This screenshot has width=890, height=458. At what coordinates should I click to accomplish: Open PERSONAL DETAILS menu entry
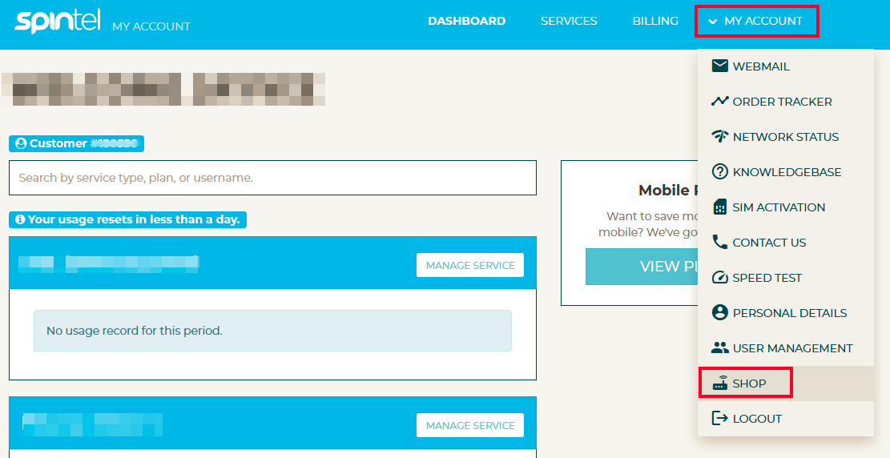click(786, 312)
